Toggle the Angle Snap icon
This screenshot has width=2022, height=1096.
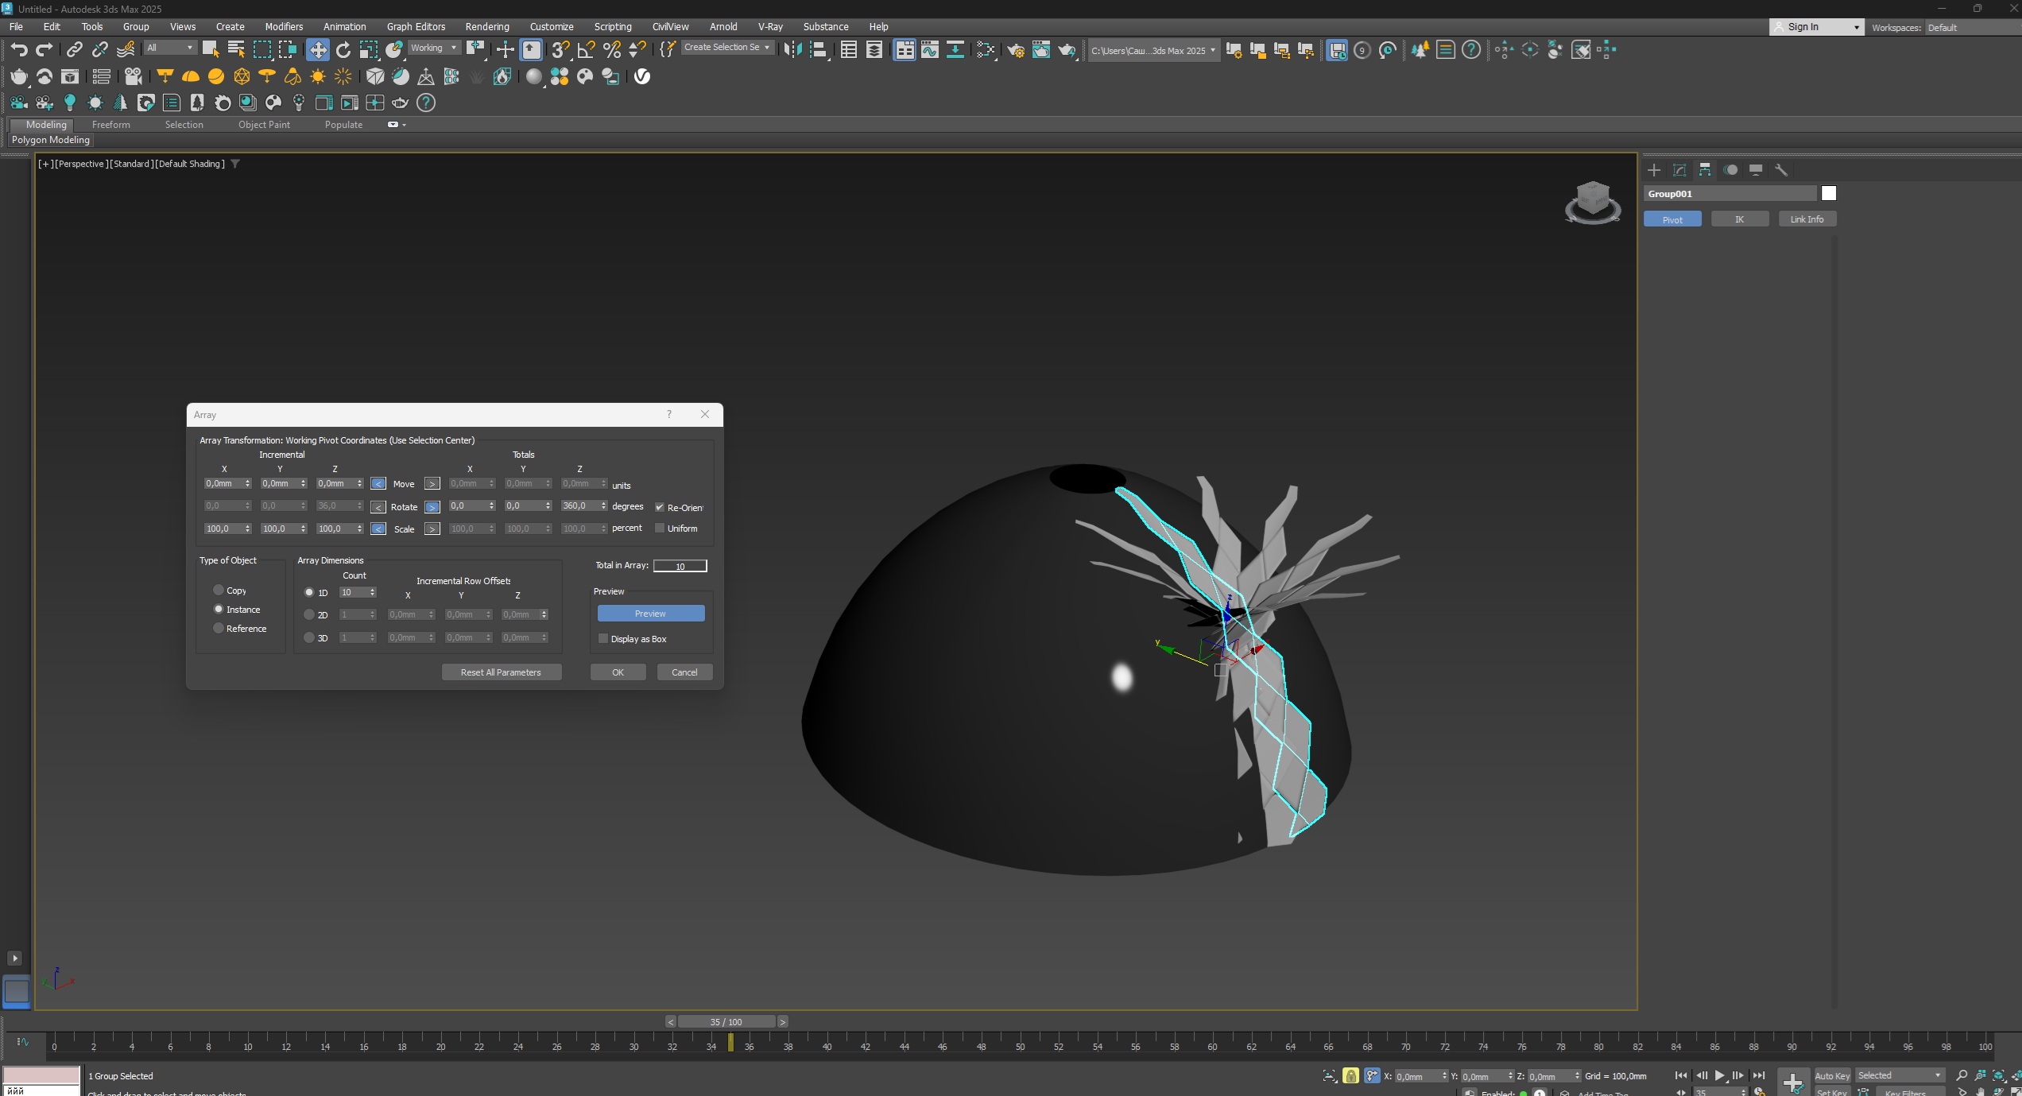(x=587, y=50)
